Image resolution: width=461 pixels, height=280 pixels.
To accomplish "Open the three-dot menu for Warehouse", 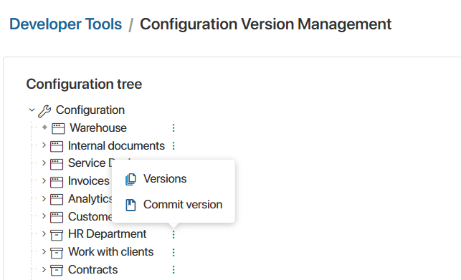I will (174, 128).
